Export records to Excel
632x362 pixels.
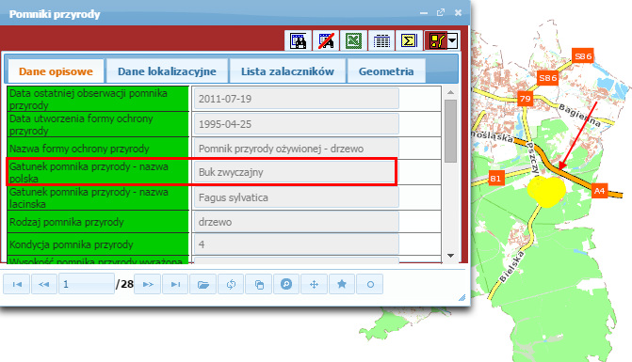pyautogui.click(x=353, y=40)
